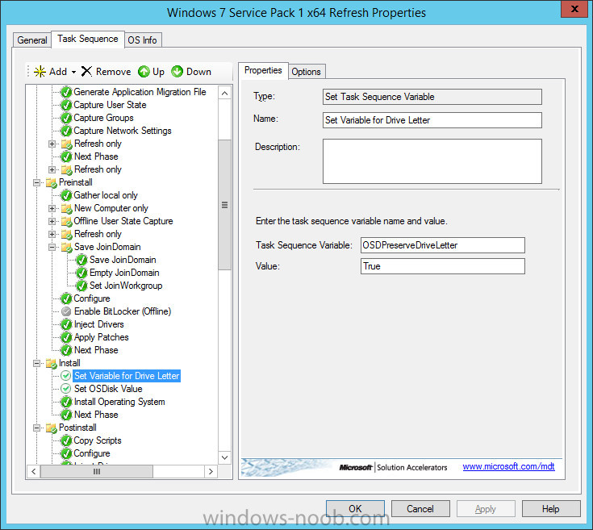593x530 pixels.
Task: Collapse the Save JoinDomain group
Action: [x=52, y=247]
